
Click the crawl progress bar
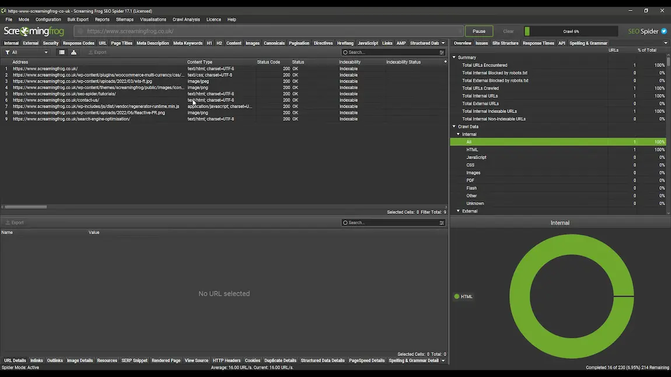(570, 31)
